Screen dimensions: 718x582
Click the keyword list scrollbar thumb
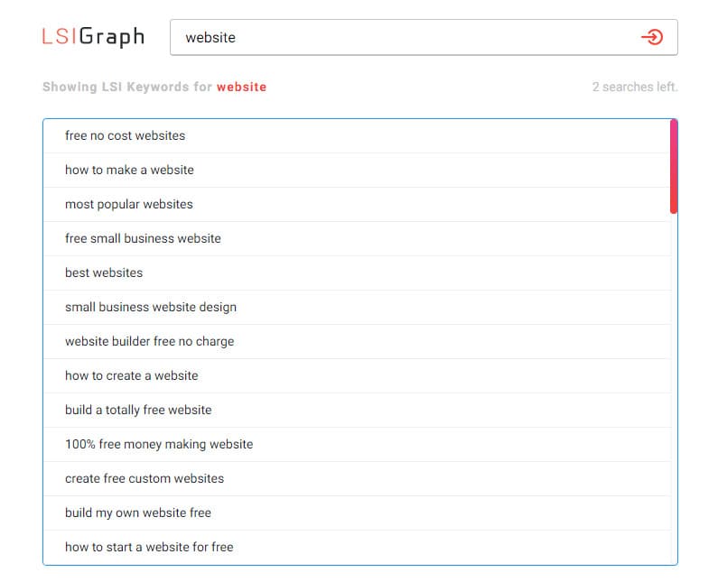(x=674, y=167)
